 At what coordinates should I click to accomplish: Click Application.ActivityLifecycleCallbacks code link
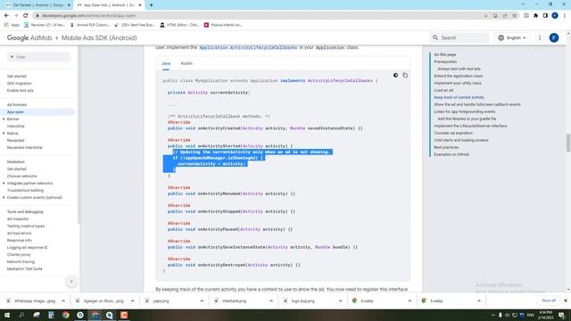tap(248, 47)
